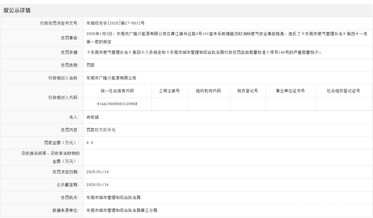Image resolution: width=373 pixels, height=218 pixels.
Task: Select credit code 91441900588312995E
Action: (x=117, y=104)
